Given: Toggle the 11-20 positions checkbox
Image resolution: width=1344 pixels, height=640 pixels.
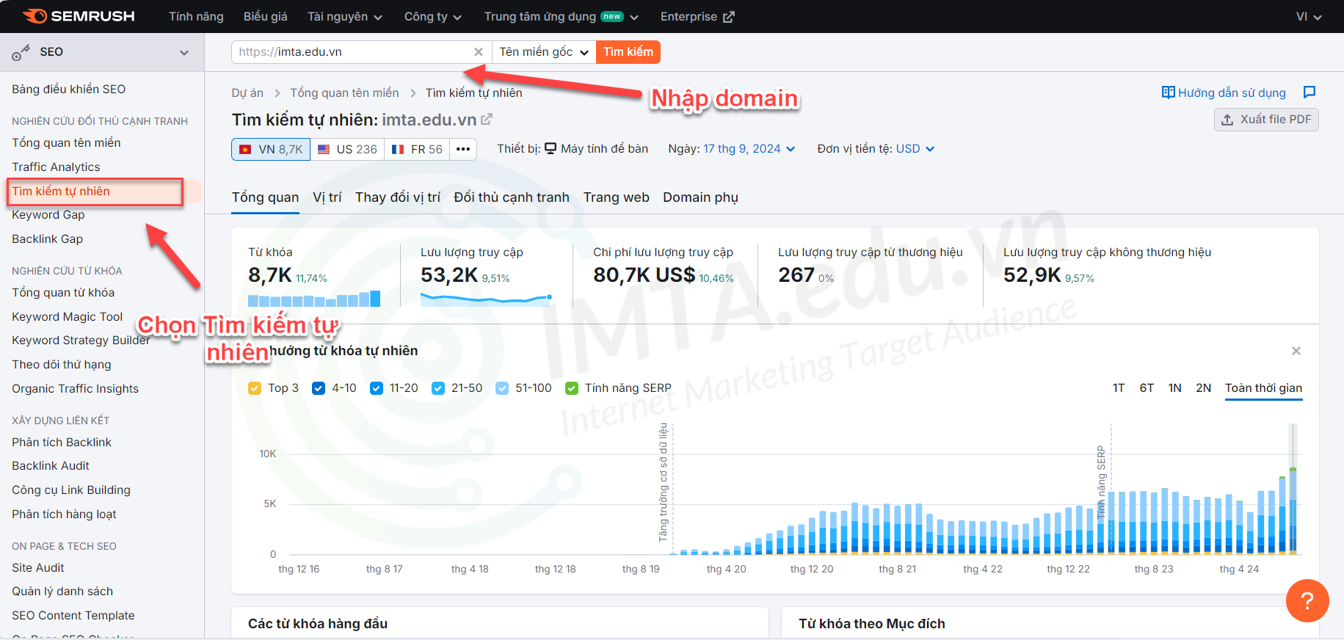Looking at the screenshot, I should pos(377,388).
